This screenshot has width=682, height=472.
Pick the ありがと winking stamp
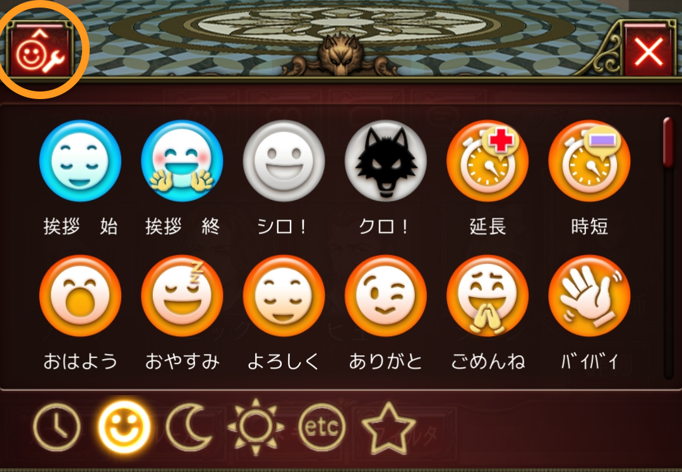pyautogui.click(x=385, y=296)
